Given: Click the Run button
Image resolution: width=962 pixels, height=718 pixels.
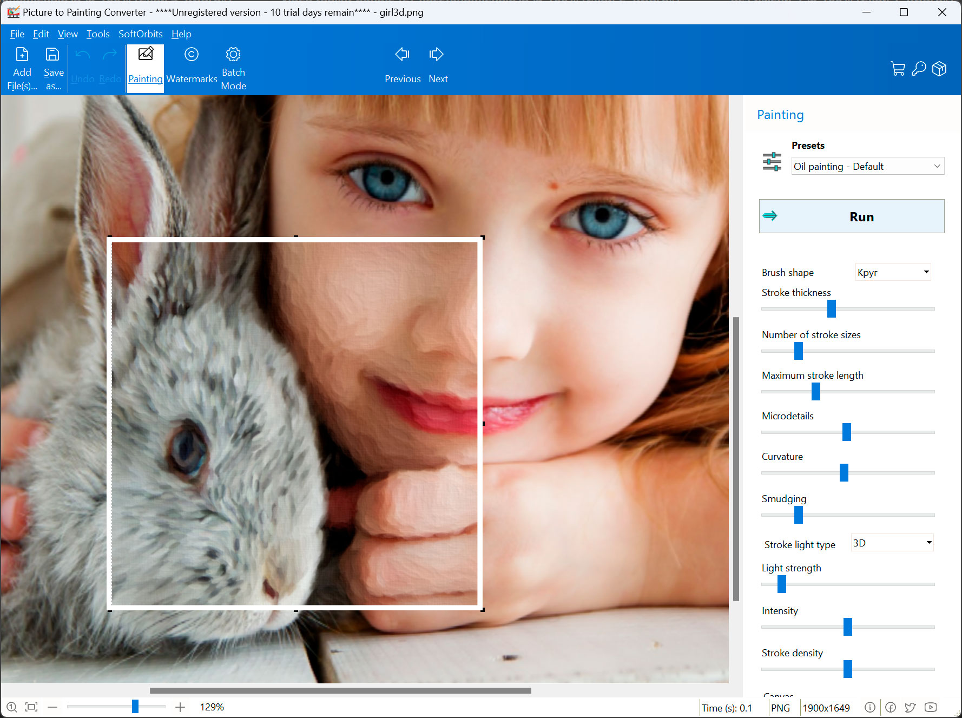Looking at the screenshot, I should [x=852, y=216].
